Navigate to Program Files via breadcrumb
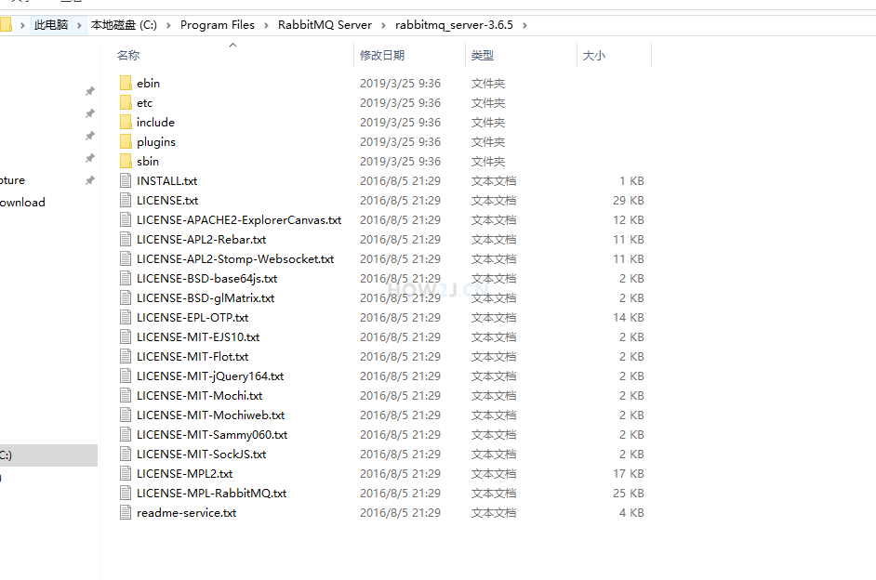 218,27
